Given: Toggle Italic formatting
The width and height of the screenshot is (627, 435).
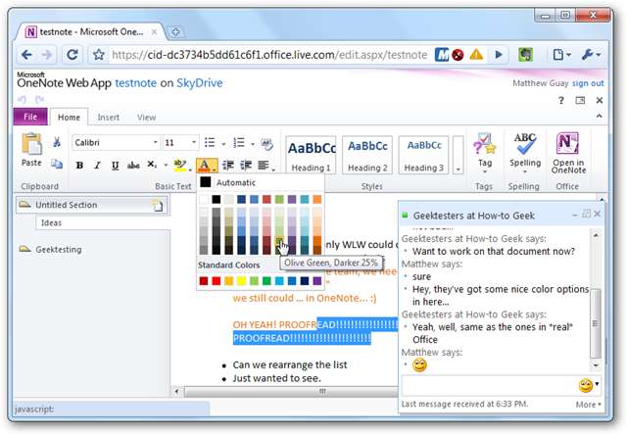Looking at the screenshot, I should point(97,166).
